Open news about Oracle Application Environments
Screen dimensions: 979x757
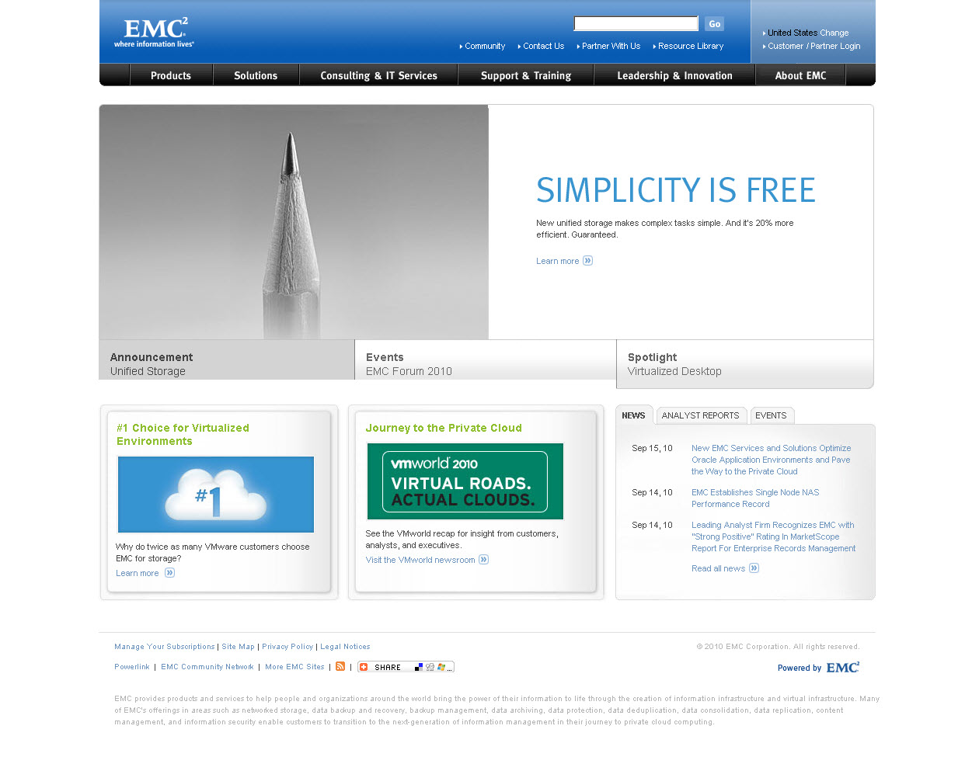pos(771,460)
